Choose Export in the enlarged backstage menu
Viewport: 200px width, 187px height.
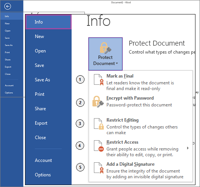point(41,123)
